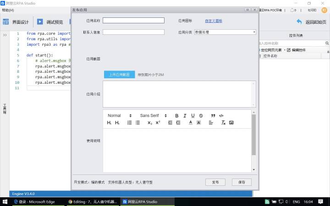Click the taskbar volume speaker icon

pos(287,202)
